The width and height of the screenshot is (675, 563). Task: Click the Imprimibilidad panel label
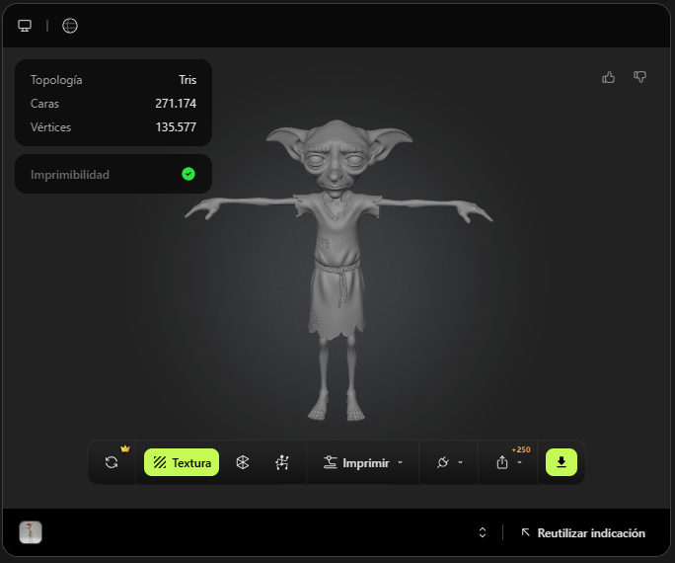pyautogui.click(x=70, y=175)
